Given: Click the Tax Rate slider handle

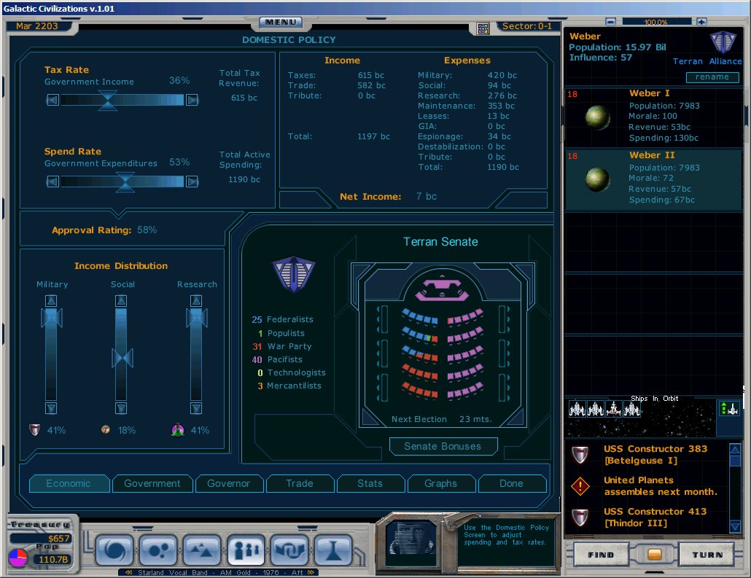Looking at the screenshot, I should click(108, 100).
